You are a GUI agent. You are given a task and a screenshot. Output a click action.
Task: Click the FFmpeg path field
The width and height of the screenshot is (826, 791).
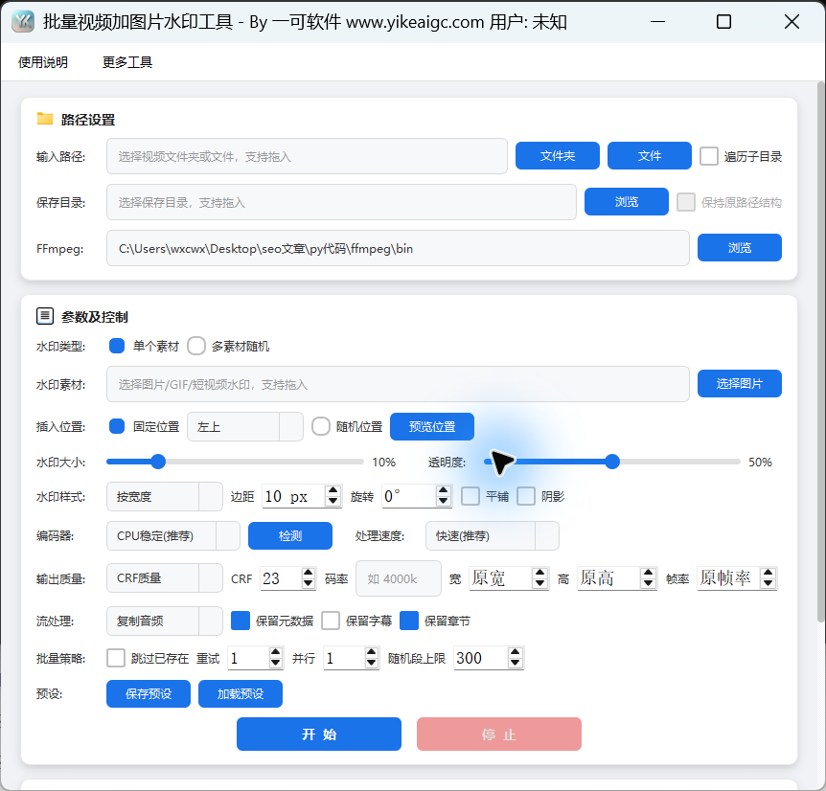[398, 248]
